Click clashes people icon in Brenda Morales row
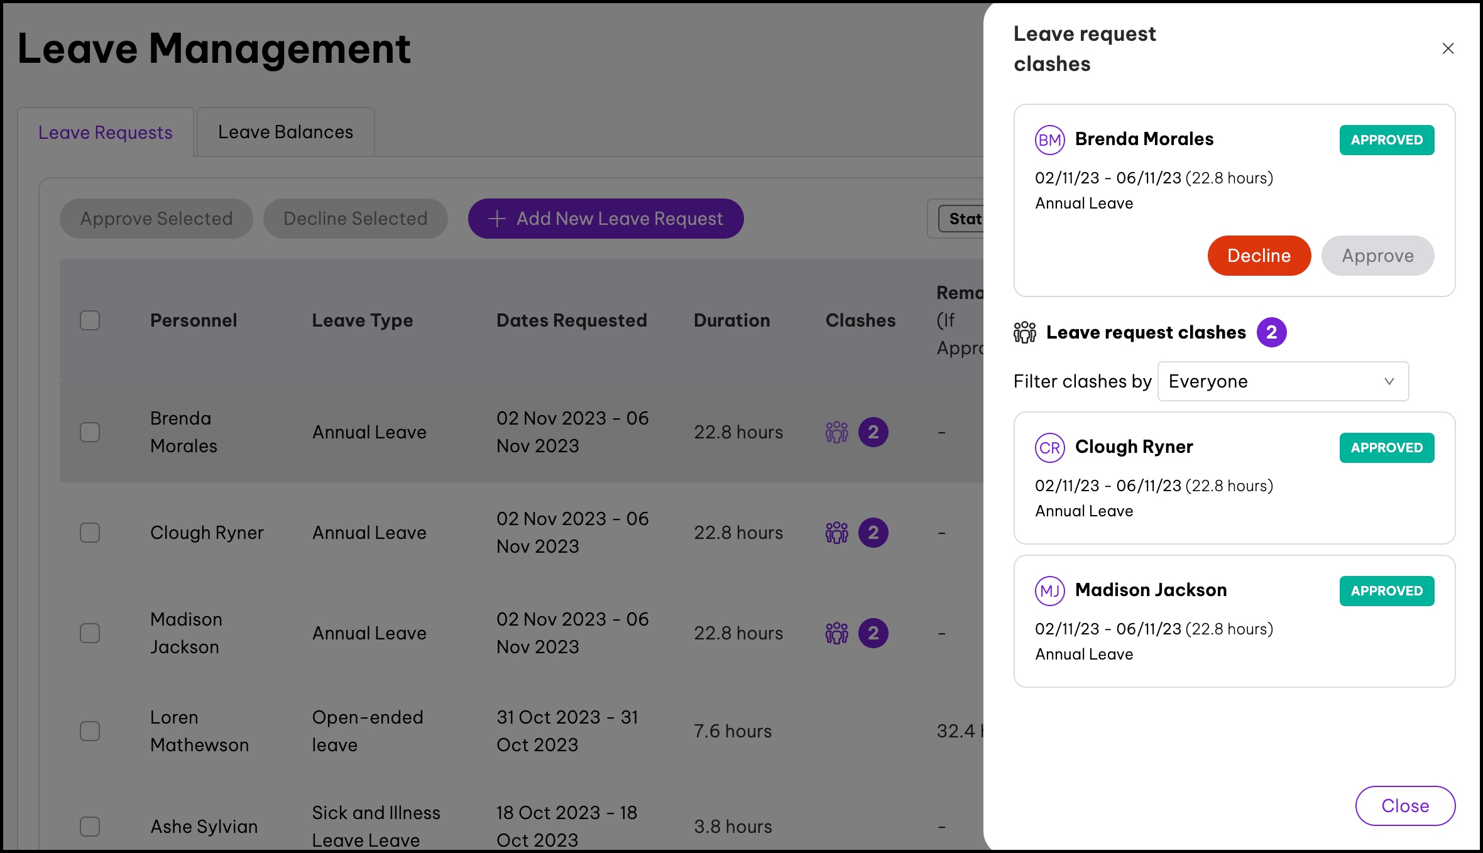1483x853 pixels. point(836,432)
